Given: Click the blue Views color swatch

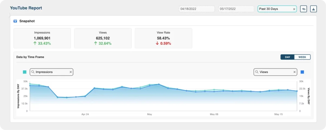Looking at the screenshot, I should point(302,72).
